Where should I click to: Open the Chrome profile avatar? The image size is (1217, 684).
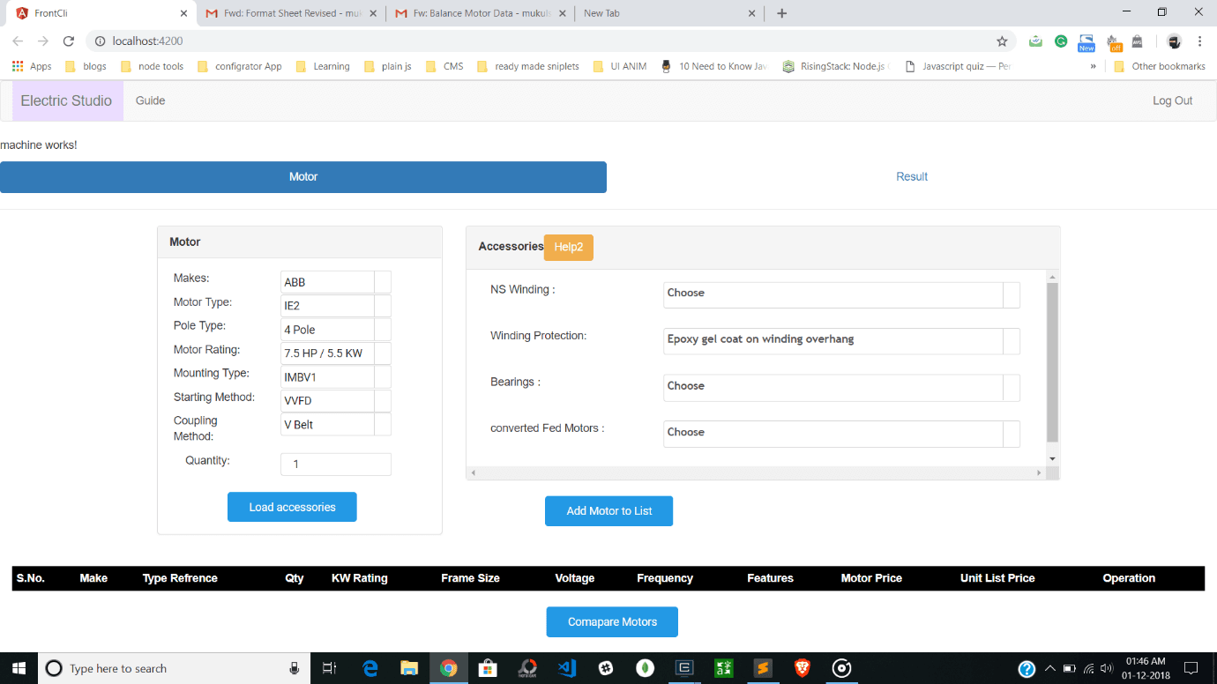point(1174,41)
